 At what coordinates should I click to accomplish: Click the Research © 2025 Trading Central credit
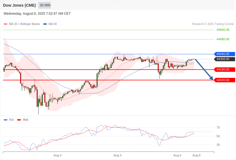[x=213, y=24]
